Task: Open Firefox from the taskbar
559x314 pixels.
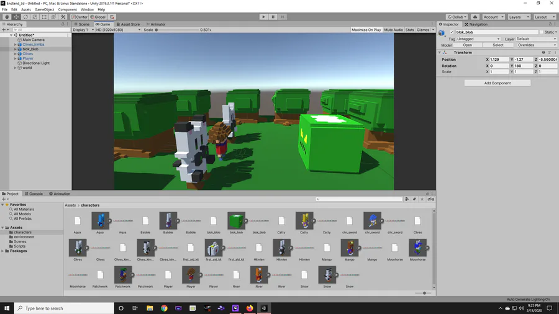Action: click(250, 308)
